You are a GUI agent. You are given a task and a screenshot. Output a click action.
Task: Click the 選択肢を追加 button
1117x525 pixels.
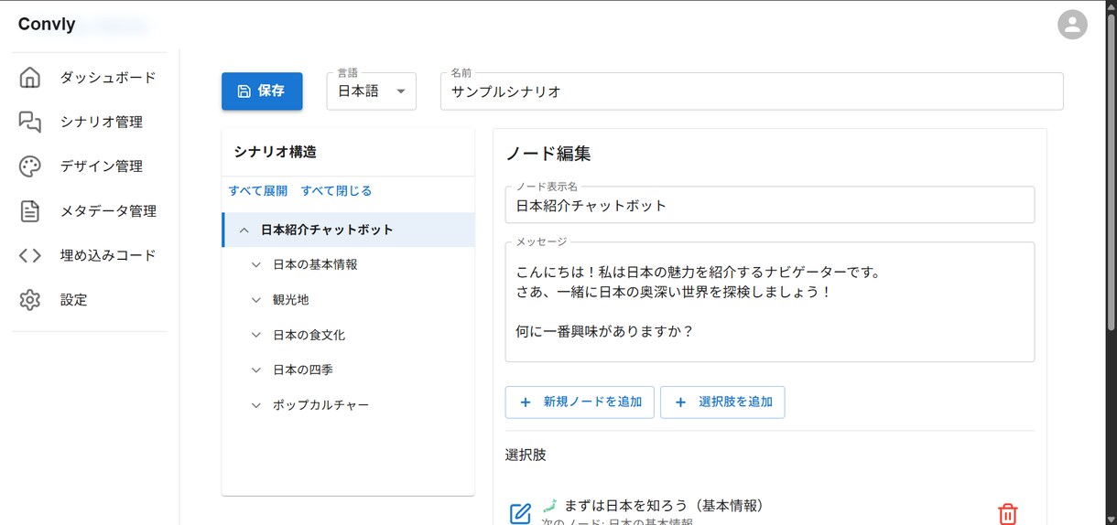point(722,402)
